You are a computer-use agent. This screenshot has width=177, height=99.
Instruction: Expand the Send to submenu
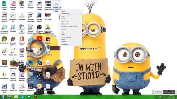tap(70, 29)
